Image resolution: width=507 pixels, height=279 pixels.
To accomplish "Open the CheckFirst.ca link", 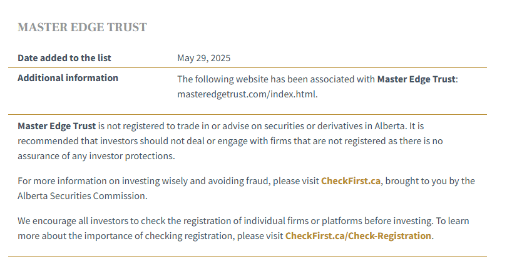I will 351,181.
